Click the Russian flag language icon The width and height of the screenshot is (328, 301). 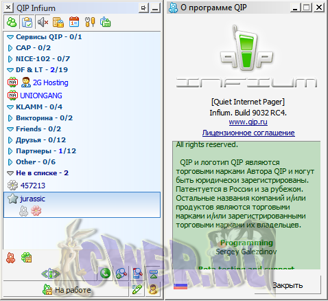pyautogui.click(x=180, y=286)
